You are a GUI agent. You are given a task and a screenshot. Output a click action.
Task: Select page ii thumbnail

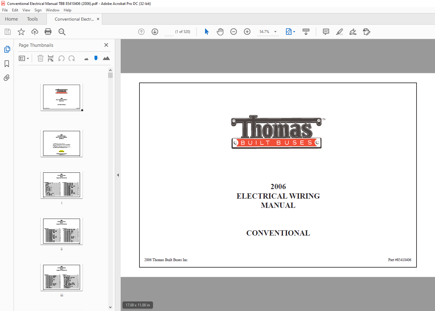point(62,231)
